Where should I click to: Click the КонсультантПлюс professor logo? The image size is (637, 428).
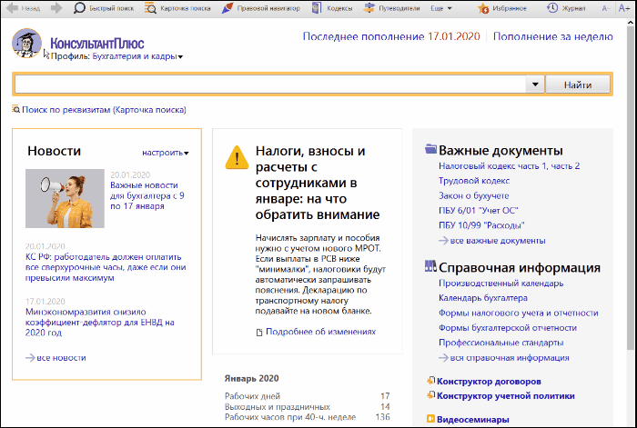click(x=26, y=43)
